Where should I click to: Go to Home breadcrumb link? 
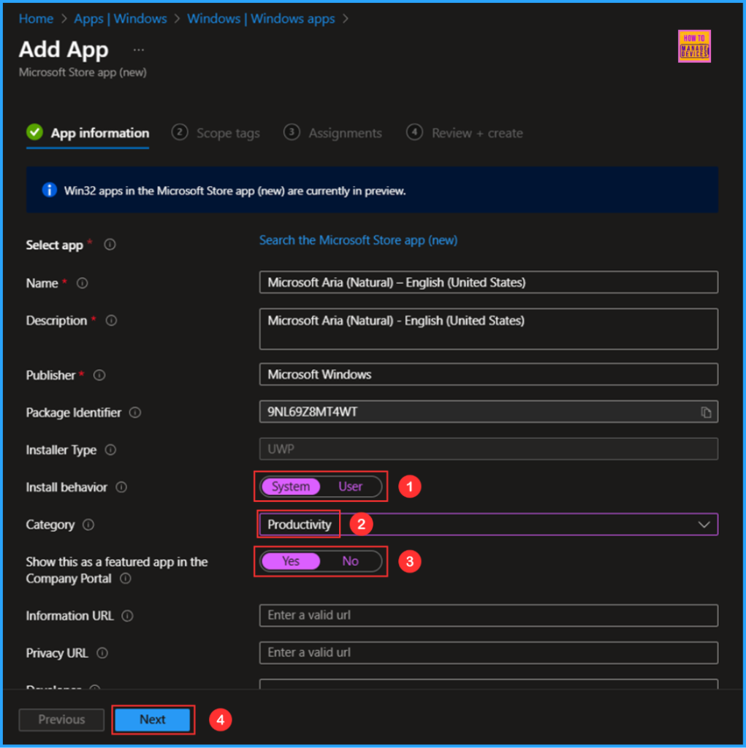point(37,18)
